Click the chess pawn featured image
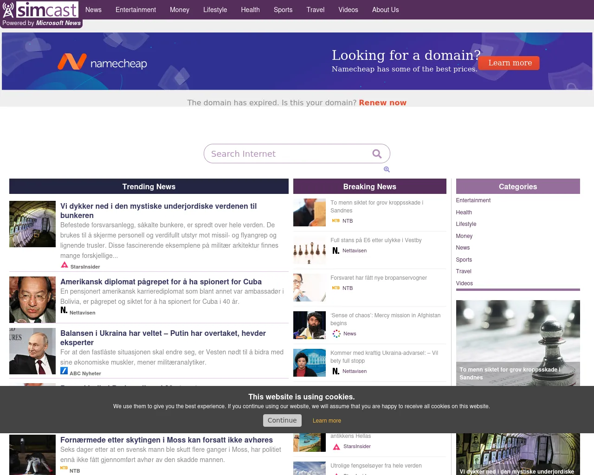The image size is (594, 475). 518,343
